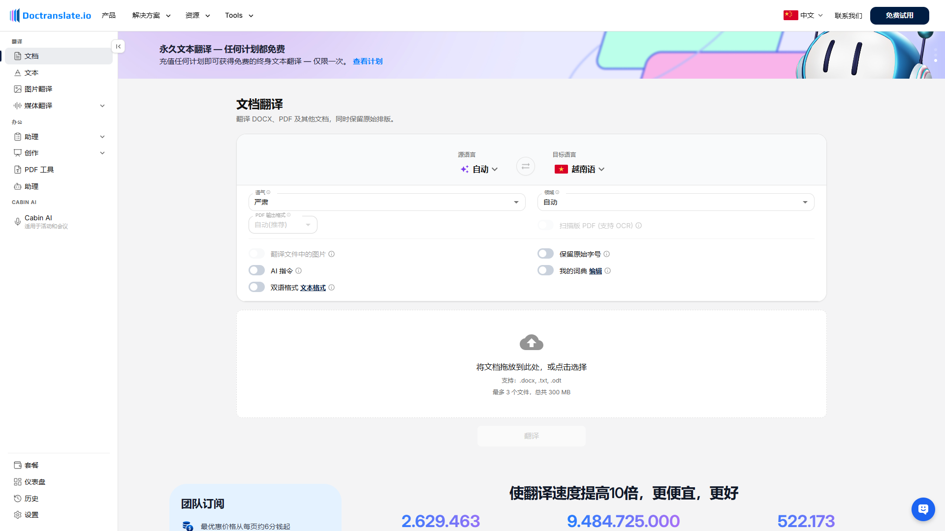
Task: Open 历史 history page
Action: [59, 499]
